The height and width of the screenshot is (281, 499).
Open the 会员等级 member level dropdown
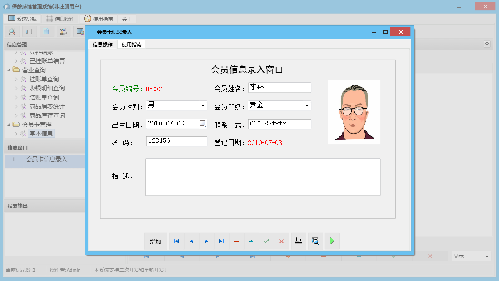pyautogui.click(x=308, y=105)
